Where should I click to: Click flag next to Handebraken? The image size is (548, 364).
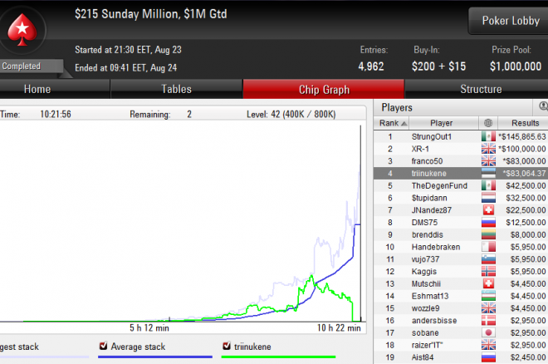click(x=488, y=247)
